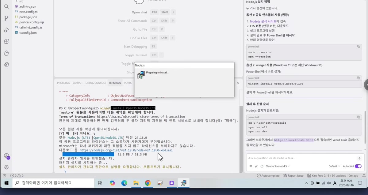Copy the npm install code block
Screen dimensions: 368x195
(358, 117)
